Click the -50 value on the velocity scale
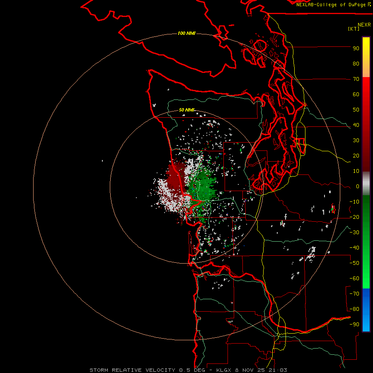 click(x=354, y=263)
